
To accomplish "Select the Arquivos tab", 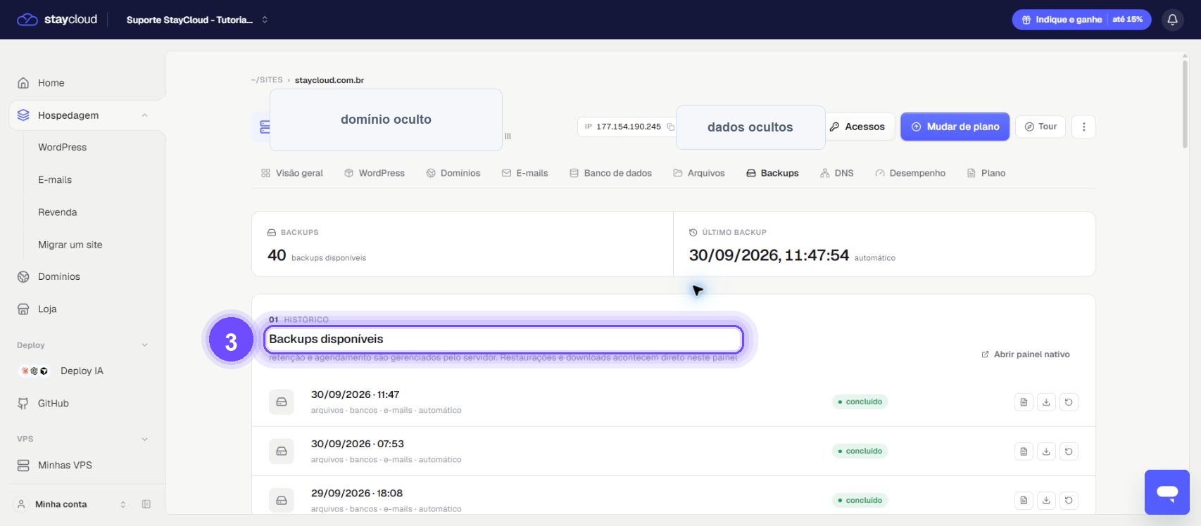I will coord(698,173).
